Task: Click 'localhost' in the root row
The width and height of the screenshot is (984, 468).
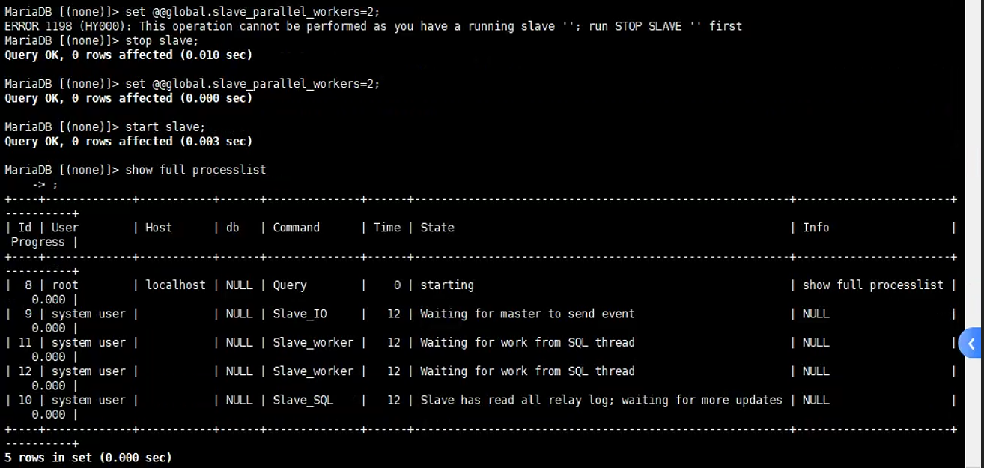Action: [175, 285]
